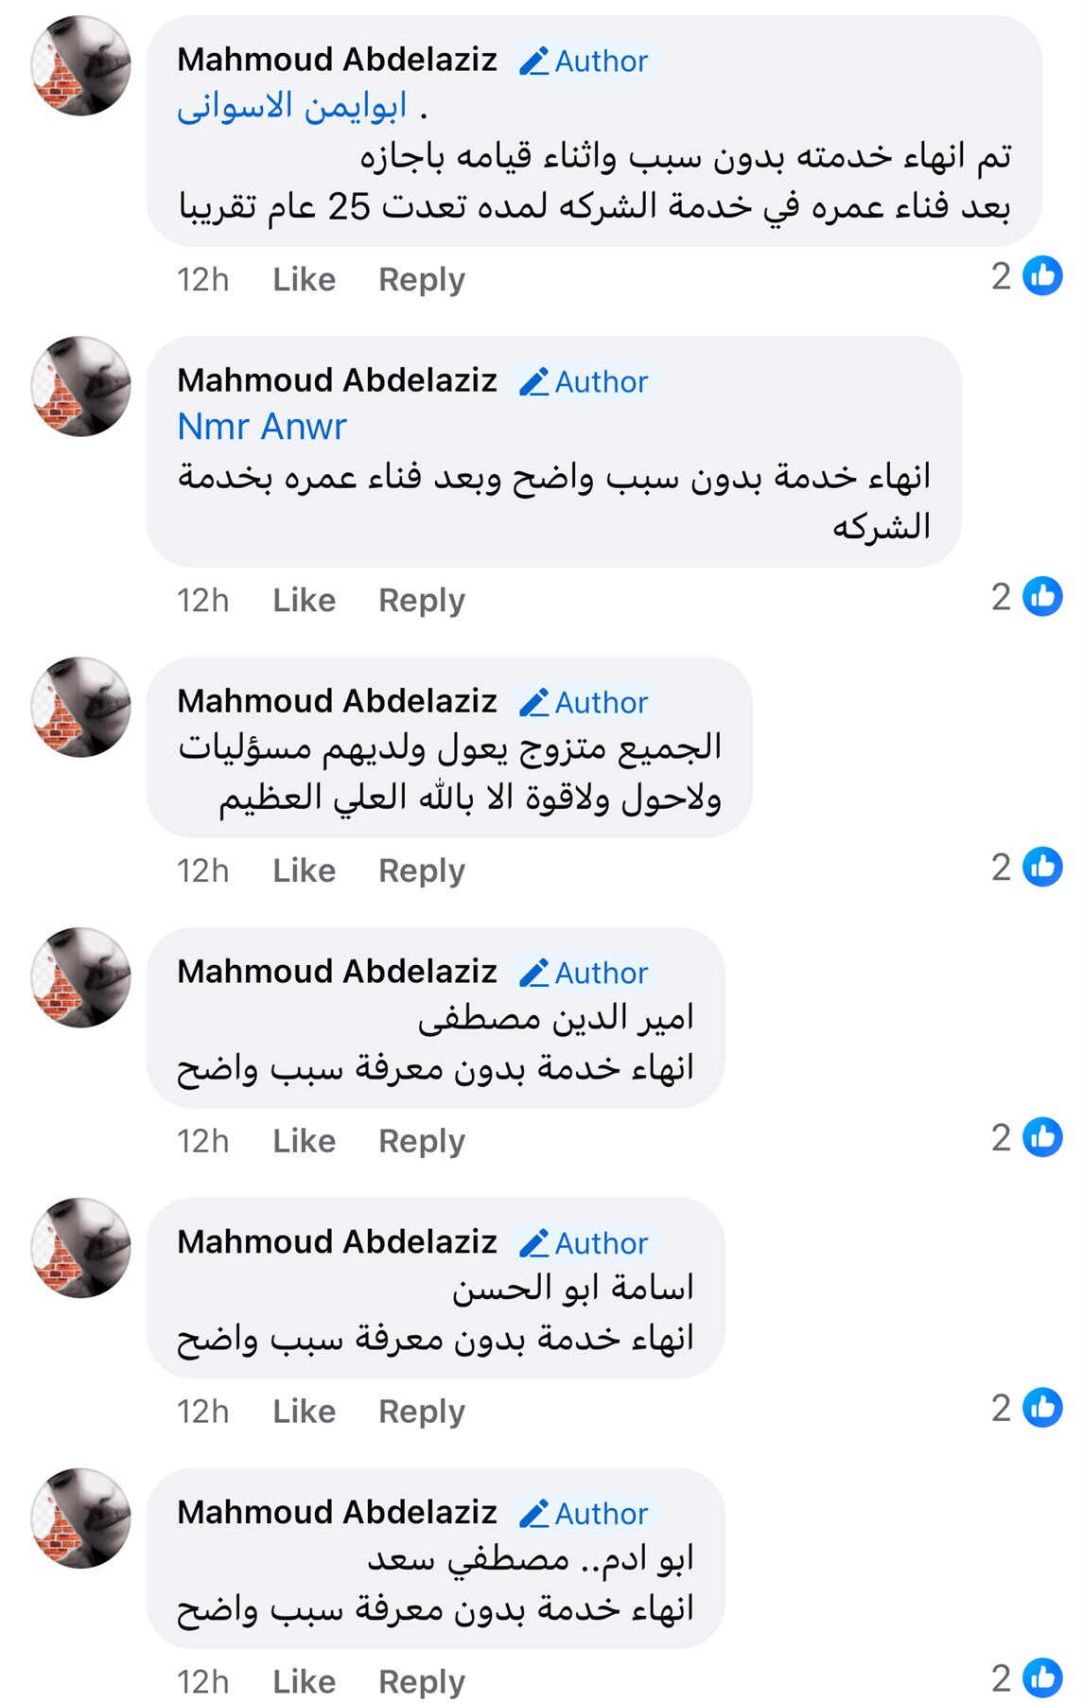Click the Author pencil badge on the الجميع متزوج comment
1083x1703 pixels.
[584, 703]
